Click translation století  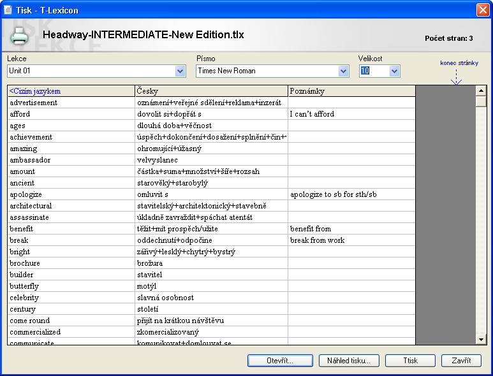(148, 309)
